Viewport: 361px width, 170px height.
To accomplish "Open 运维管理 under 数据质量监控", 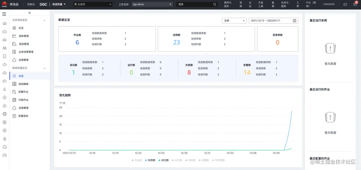I will point(24,108).
